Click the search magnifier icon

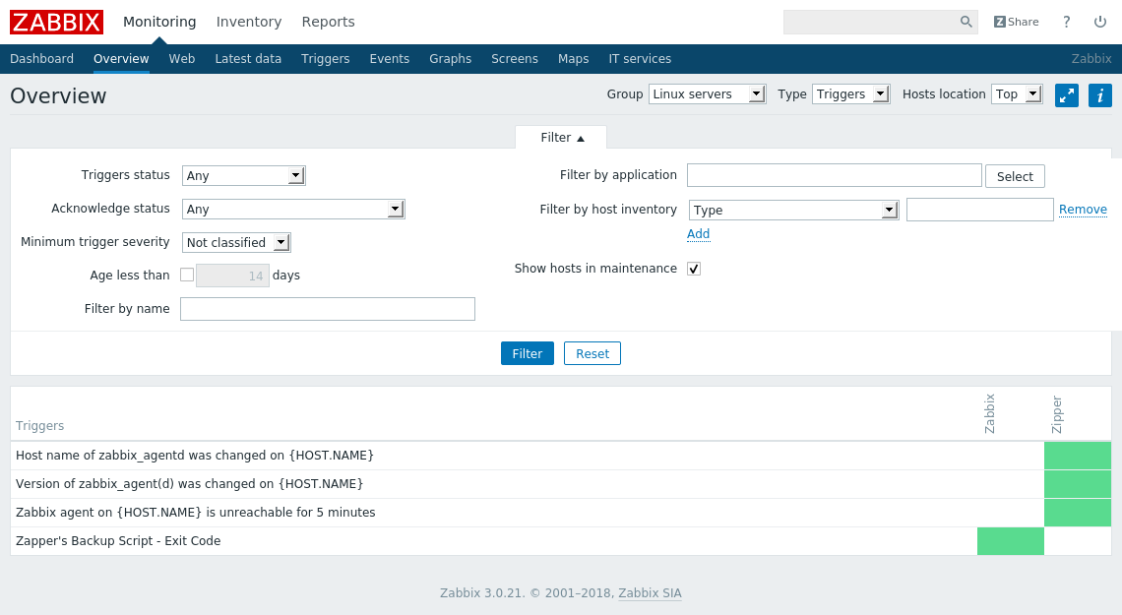(966, 22)
